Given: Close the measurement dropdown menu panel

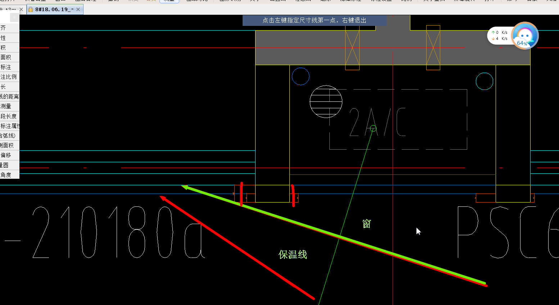Looking at the screenshot, I should click(14, 17).
